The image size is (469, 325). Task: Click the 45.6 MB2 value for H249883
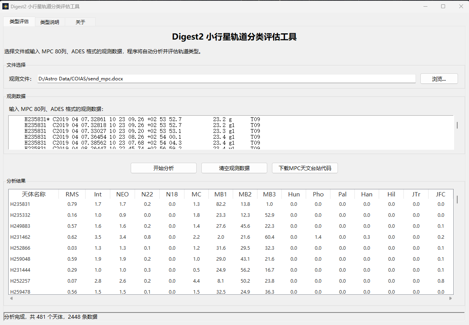point(245,226)
